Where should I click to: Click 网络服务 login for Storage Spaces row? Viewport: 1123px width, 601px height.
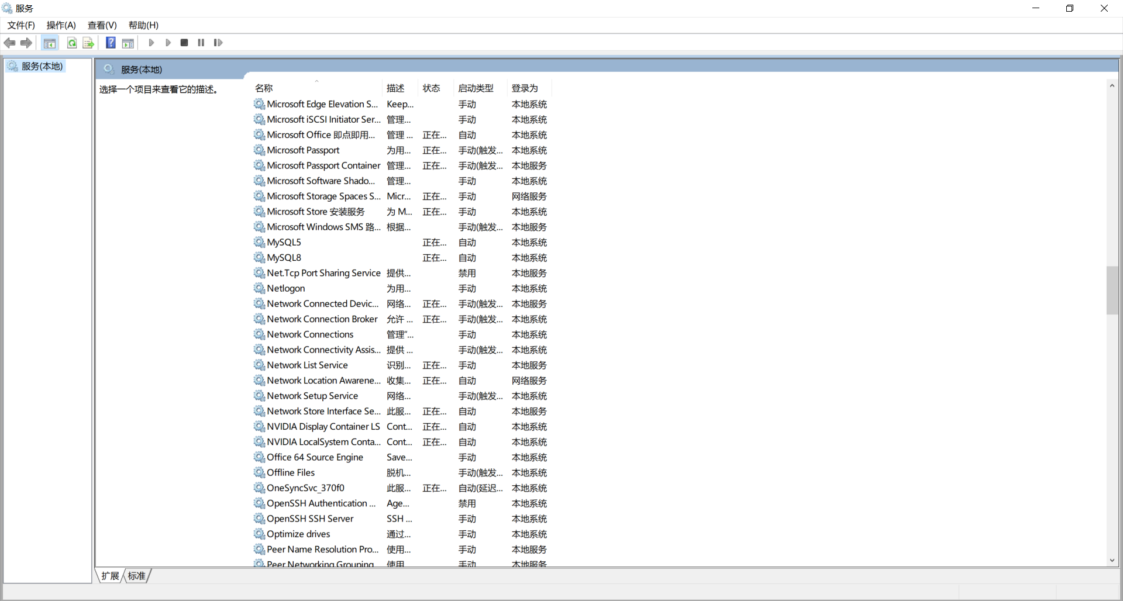(529, 196)
